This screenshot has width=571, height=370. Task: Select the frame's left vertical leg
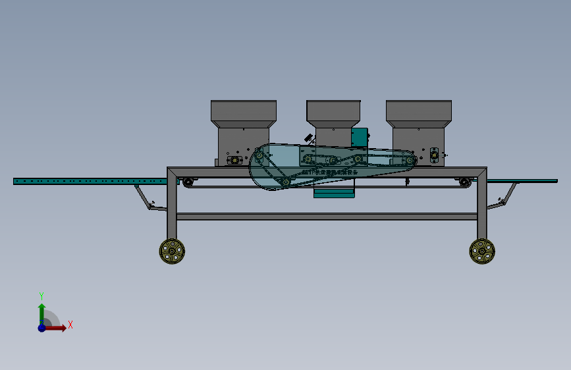point(172,204)
